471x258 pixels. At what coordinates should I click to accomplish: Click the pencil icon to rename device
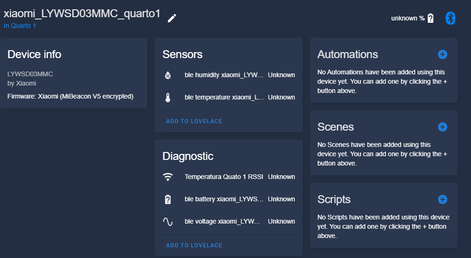point(172,18)
